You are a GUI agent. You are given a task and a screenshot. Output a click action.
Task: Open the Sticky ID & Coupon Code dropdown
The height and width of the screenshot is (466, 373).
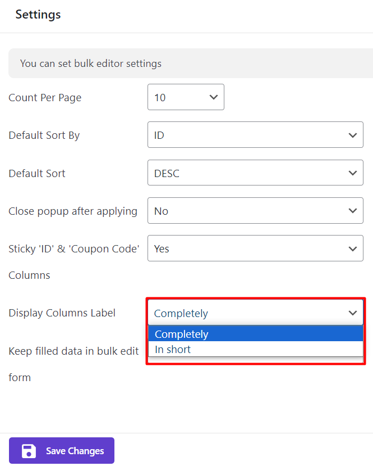[255, 248]
